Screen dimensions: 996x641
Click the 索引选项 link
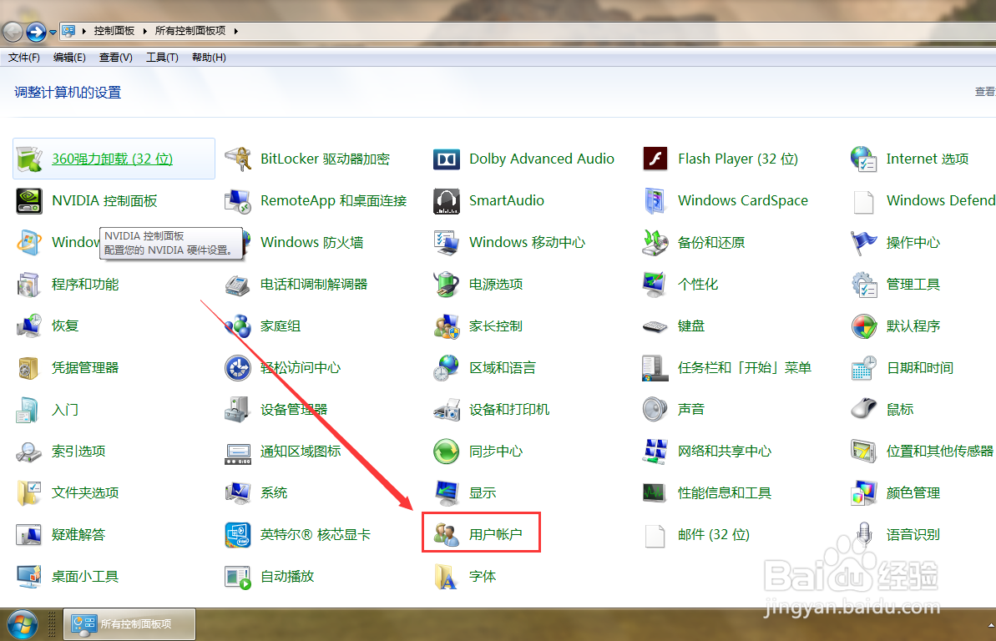[x=78, y=452]
